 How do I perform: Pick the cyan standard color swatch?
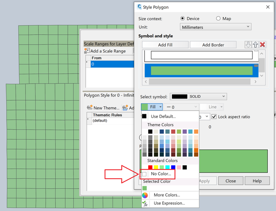[167, 167]
